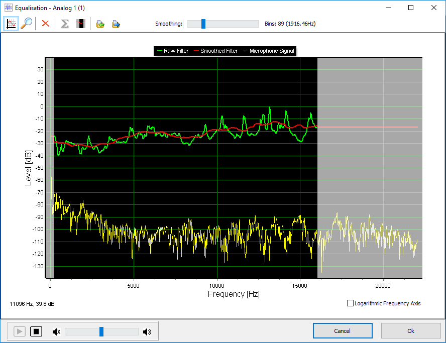Click the Level [dB] axis label

pos(29,168)
